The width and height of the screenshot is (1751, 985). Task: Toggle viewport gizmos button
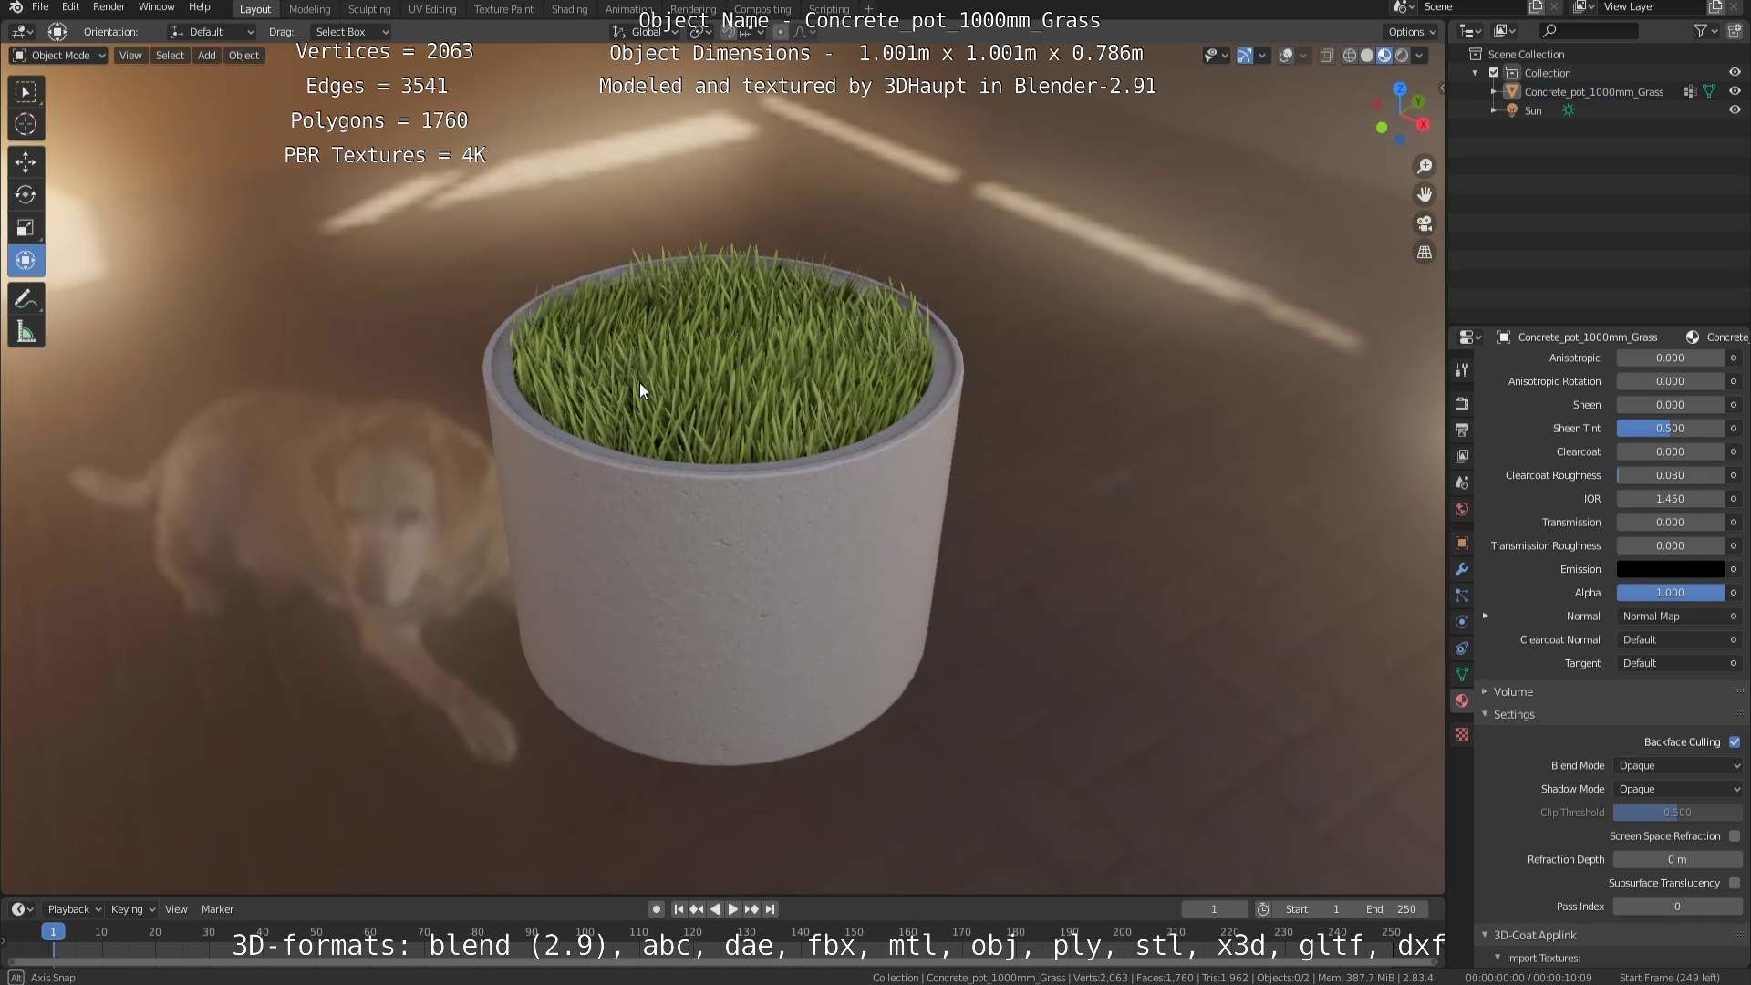(1244, 56)
